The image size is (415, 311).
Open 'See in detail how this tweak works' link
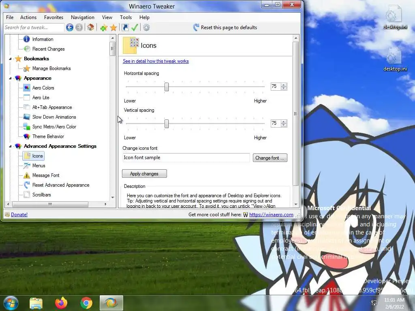click(x=156, y=61)
